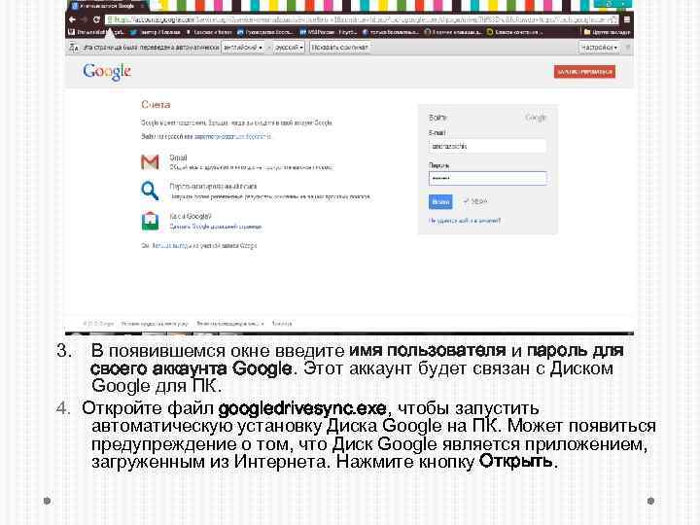Open the Help link in page footer

click(282, 323)
